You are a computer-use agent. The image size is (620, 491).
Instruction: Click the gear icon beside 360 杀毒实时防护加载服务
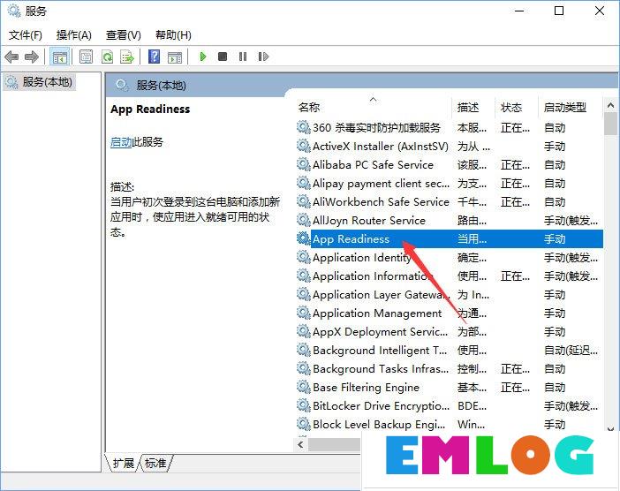click(303, 127)
